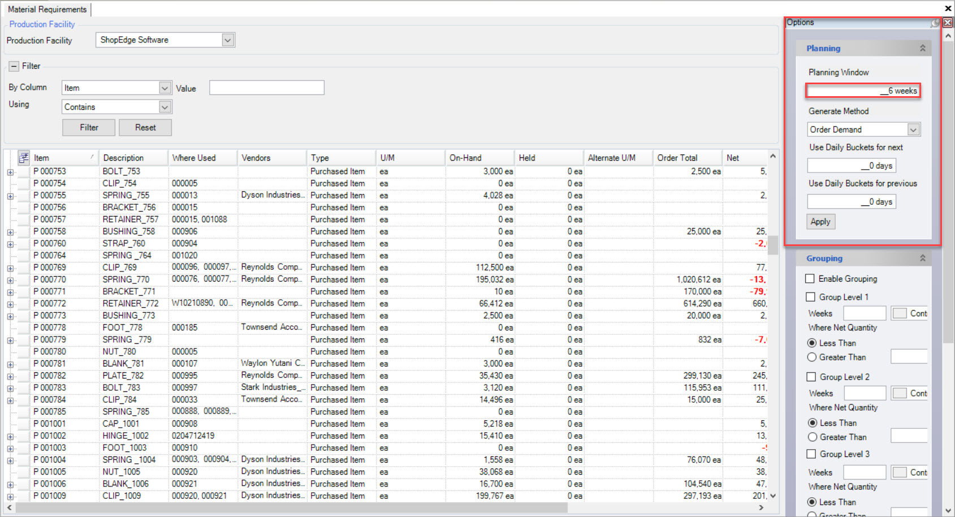Click the grid vertical scrollbar thumb

tap(773, 245)
